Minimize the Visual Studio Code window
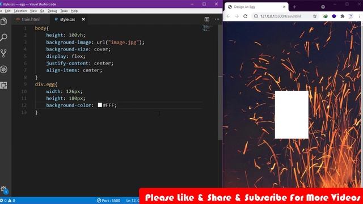 [x=192, y=4]
